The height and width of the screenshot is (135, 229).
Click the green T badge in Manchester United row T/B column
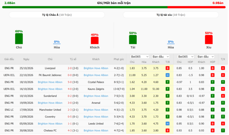pos(167,110)
